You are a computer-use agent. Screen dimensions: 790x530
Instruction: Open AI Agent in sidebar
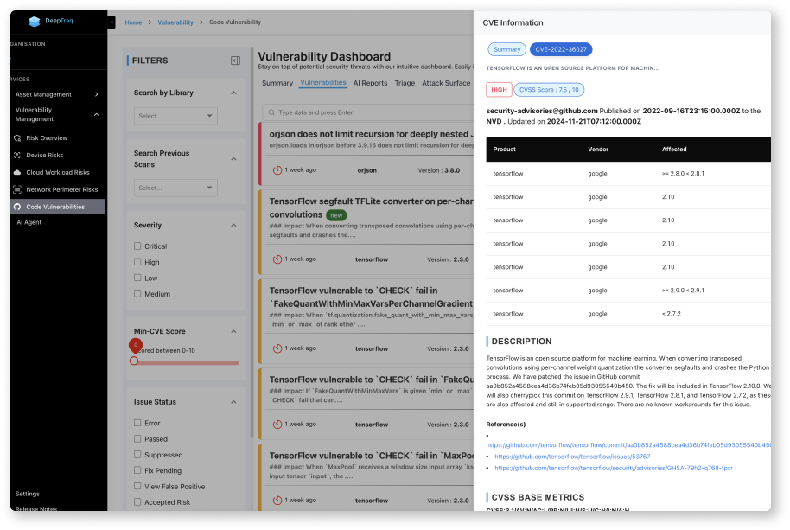[x=29, y=222]
